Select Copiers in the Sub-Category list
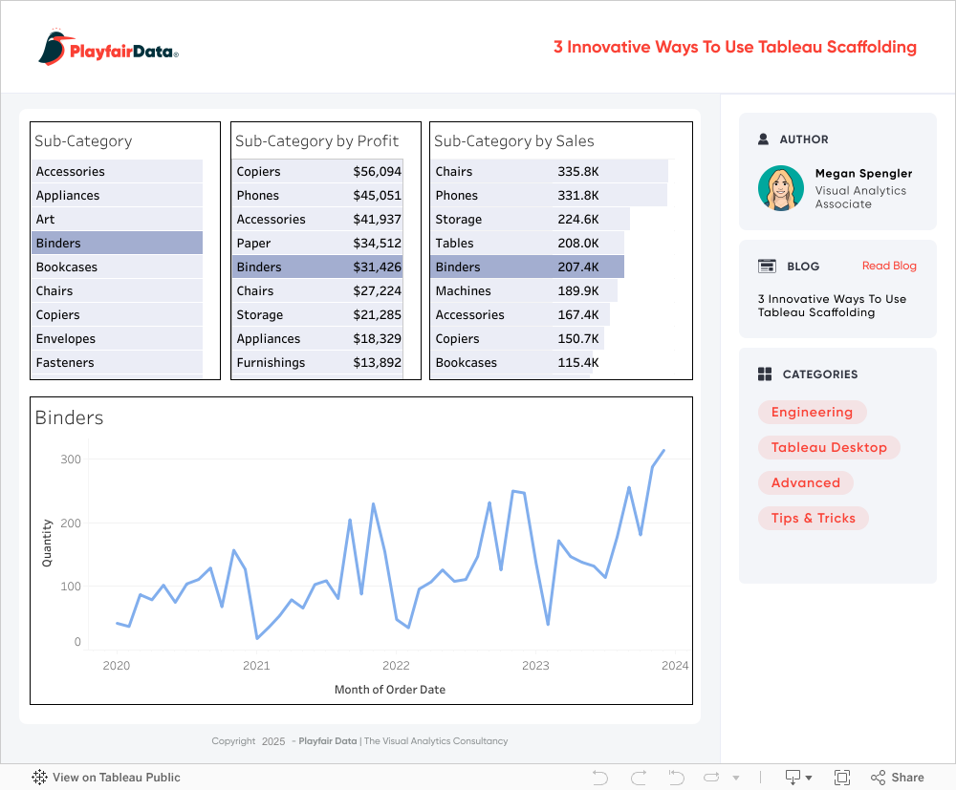This screenshot has height=790, width=956. coord(117,315)
